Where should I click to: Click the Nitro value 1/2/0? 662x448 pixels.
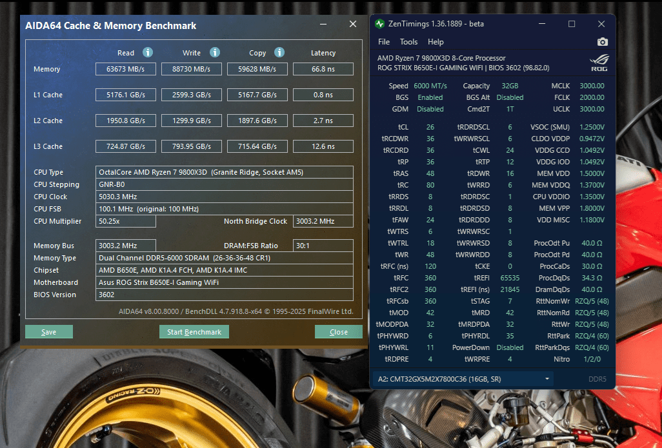tap(592, 359)
